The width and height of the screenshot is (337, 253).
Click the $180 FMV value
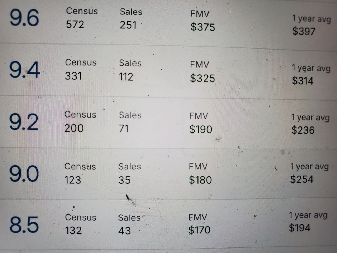(x=200, y=180)
